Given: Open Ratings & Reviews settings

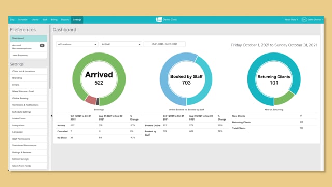Looking at the screenshot, I should point(29,152).
